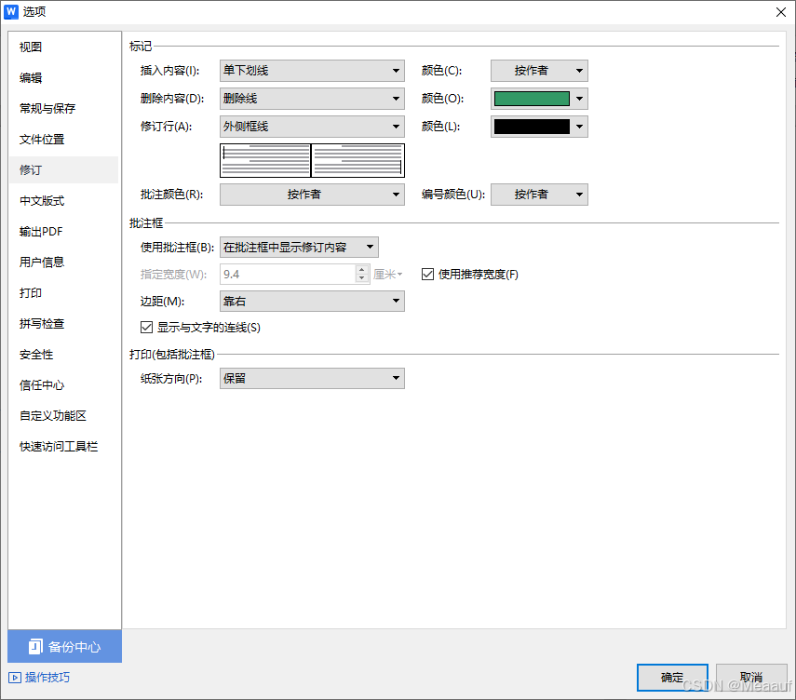Open the 备份中心 button
Viewport: 796px width, 700px height.
(x=64, y=646)
